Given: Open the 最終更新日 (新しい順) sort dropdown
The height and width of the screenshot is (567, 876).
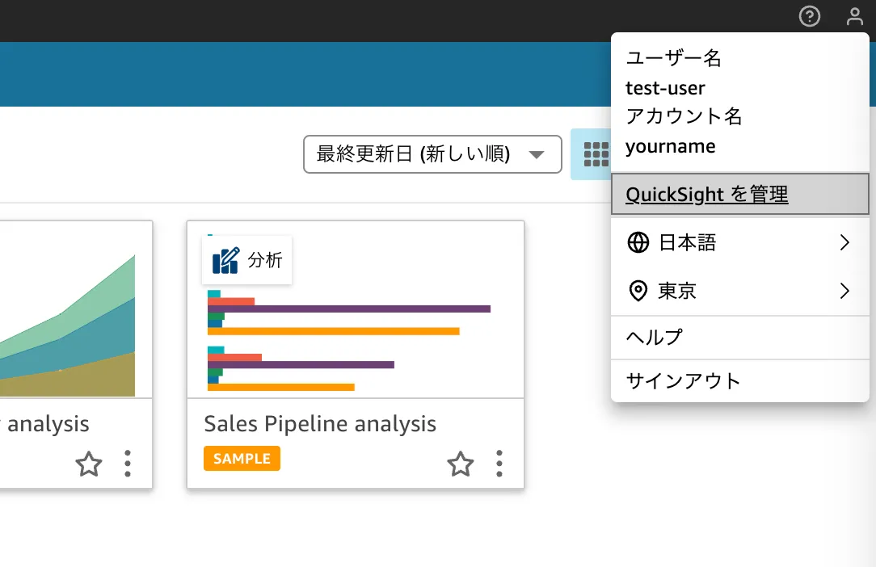Looking at the screenshot, I should [432, 154].
